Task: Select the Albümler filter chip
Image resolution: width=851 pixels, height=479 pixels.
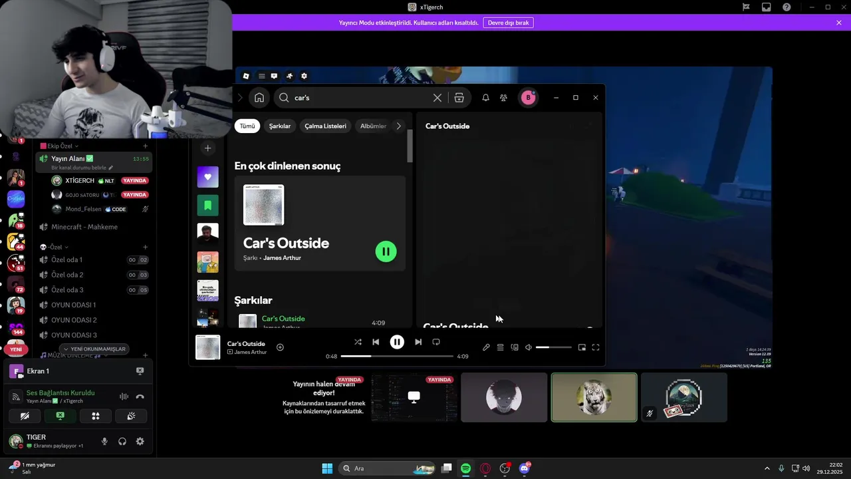Action: click(373, 126)
